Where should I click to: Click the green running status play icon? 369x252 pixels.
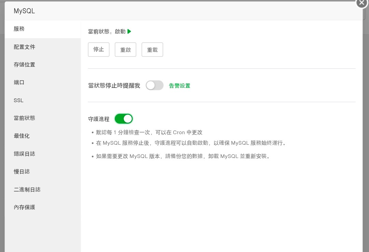(129, 31)
